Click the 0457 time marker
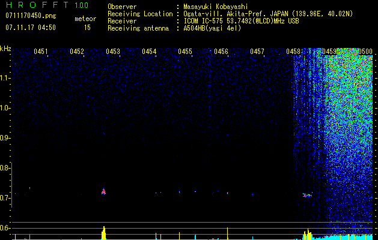The width and height of the screenshot is (378, 240). coord(257,52)
